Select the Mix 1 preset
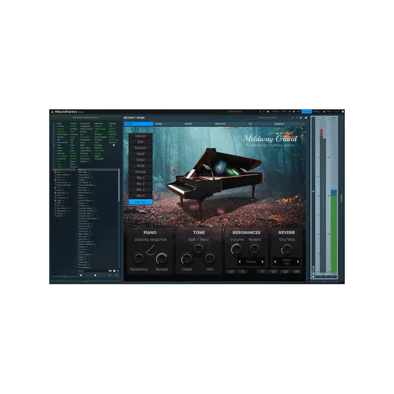This screenshot has width=394, height=394. [x=140, y=178]
